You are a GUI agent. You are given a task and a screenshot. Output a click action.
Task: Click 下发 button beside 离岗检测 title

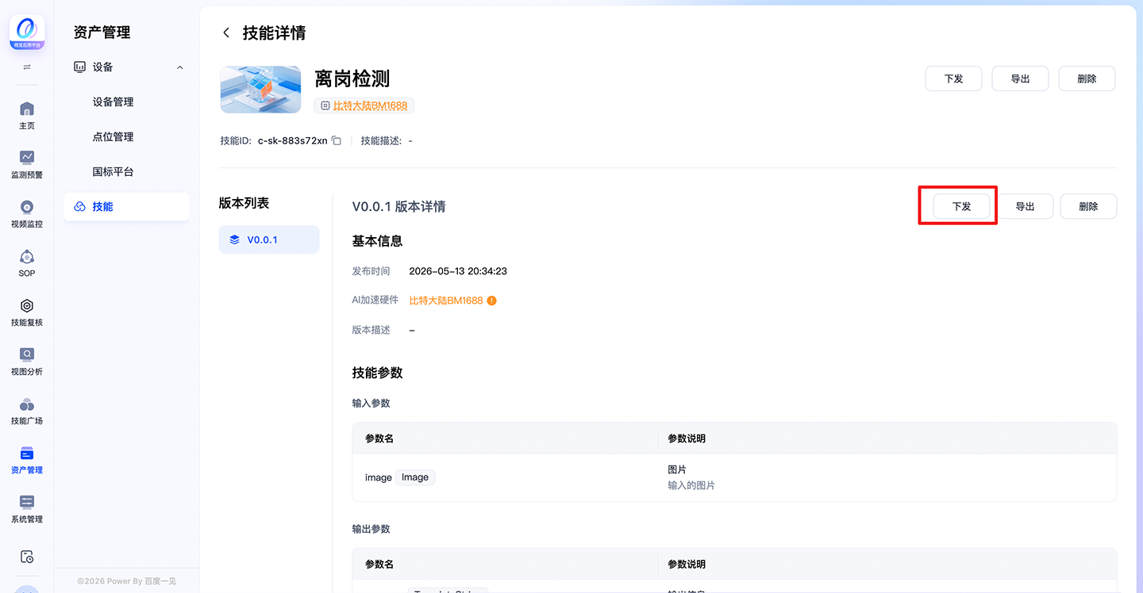[953, 78]
